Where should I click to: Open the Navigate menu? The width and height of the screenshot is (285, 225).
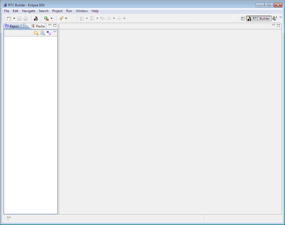click(x=28, y=11)
